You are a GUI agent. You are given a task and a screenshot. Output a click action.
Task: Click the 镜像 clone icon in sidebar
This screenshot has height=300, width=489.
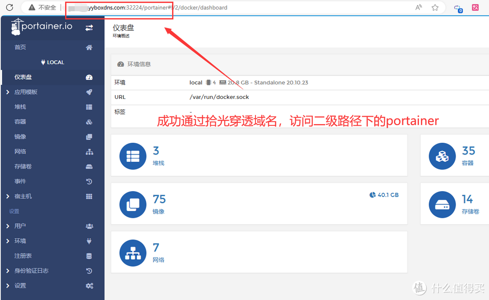click(89, 137)
